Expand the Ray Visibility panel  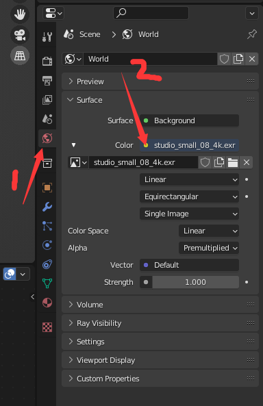click(160, 323)
